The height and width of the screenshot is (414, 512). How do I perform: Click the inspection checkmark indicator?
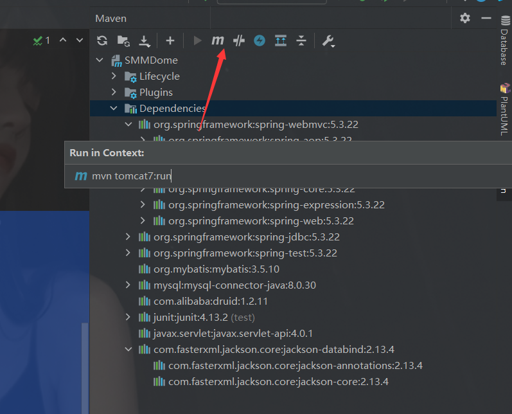[x=37, y=40]
